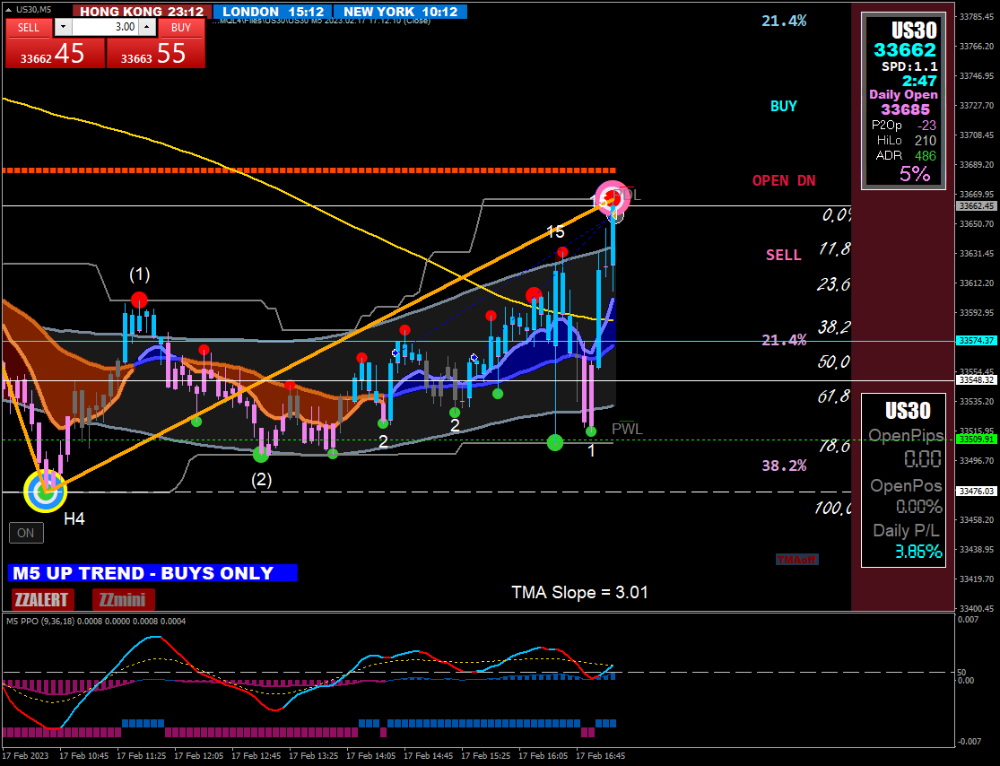The width and height of the screenshot is (1000, 766).
Task: Click the green 33509.91 price axis label
Action: click(x=977, y=440)
